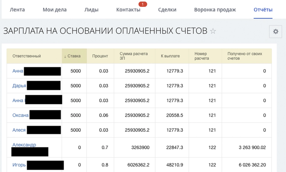Image resolution: width=286 pixels, height=172 pixels.
Task: Open the Контакты tab
Action: coord(128,9)
